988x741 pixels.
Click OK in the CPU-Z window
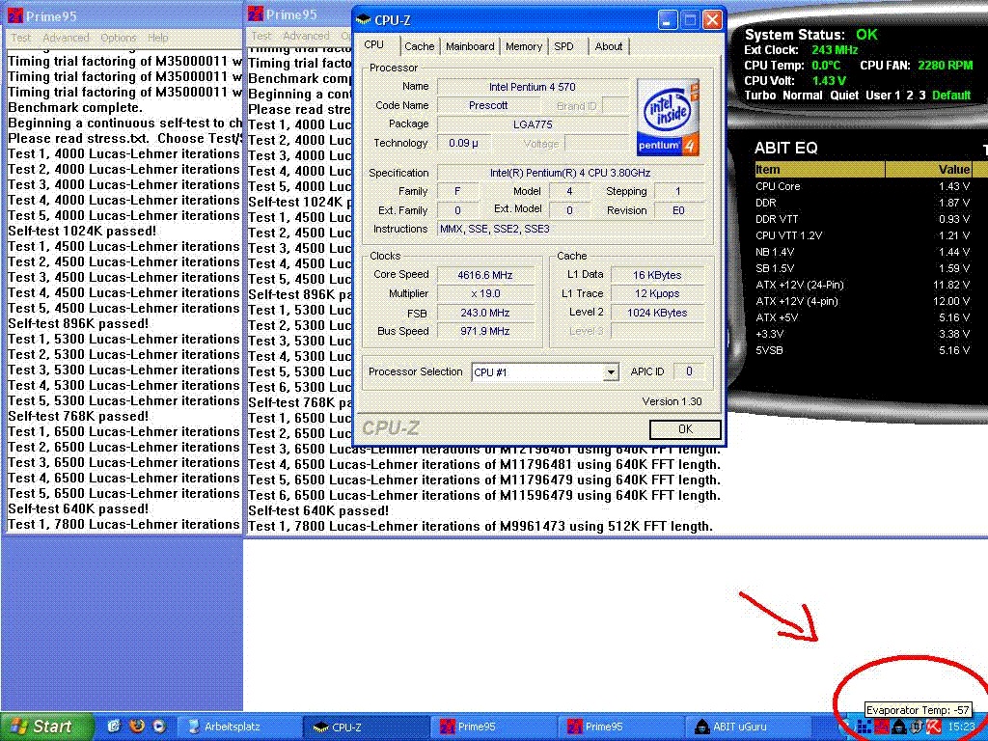pos(685,429)
